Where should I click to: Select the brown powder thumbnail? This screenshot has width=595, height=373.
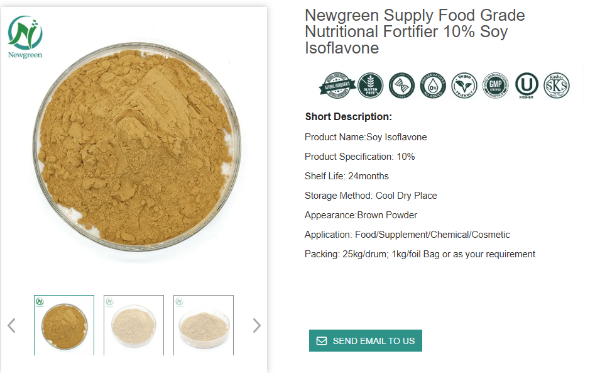coord(64,325)
